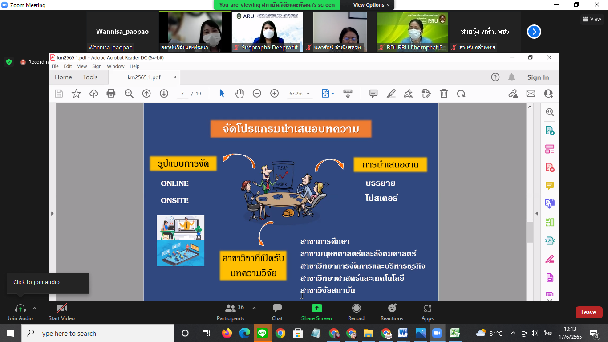Screen dimensions: 608x342
Task: Click the green Share Screen button
Action: [x=316, y=312]
